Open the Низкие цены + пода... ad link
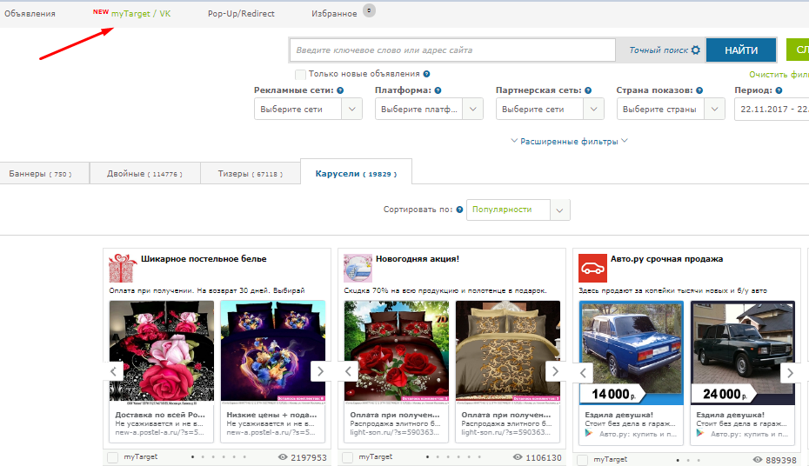The image size is (809, 466). point(271,415)
